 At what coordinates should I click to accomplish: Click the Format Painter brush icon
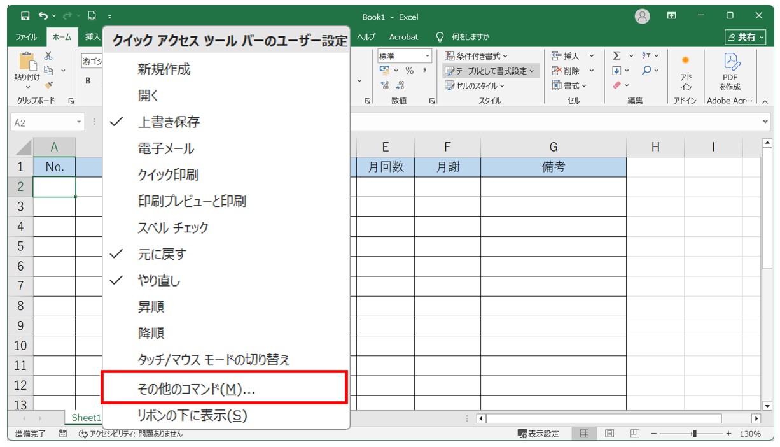tap(48, 85)
